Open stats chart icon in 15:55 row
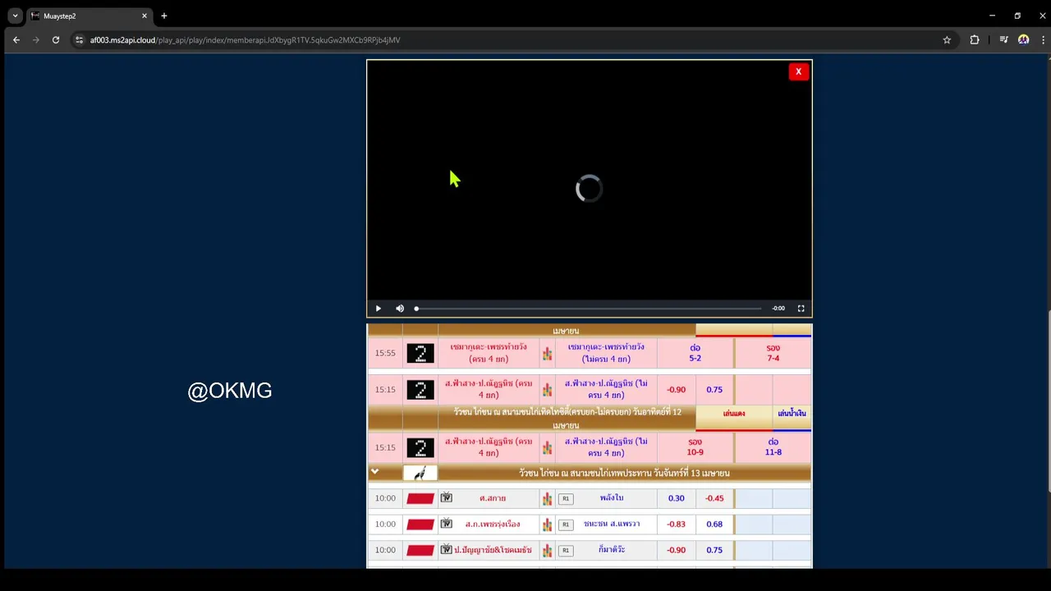 547,354
